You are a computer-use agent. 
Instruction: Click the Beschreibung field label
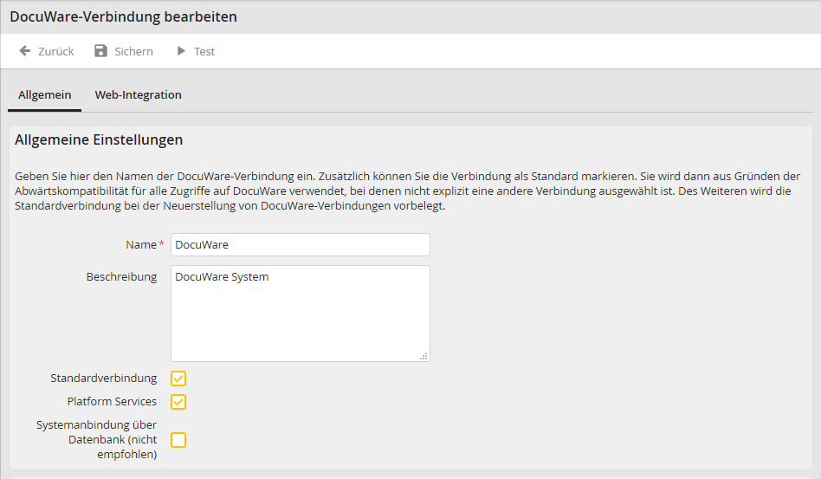click(x=121, y=277)
